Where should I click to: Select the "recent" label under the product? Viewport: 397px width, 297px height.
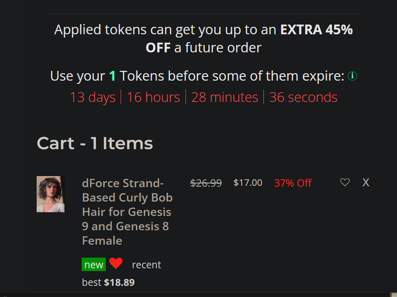click(146, 265)
